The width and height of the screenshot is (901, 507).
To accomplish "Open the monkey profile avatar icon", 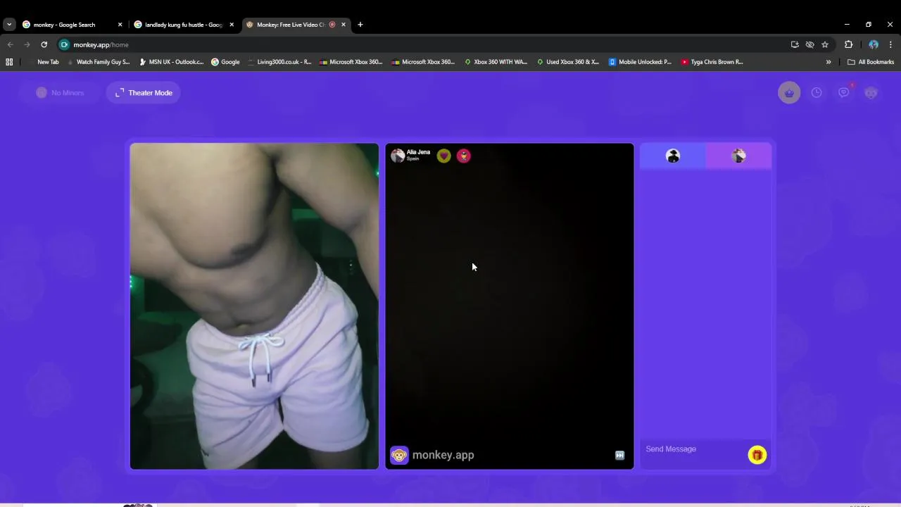I will point(871,93).
